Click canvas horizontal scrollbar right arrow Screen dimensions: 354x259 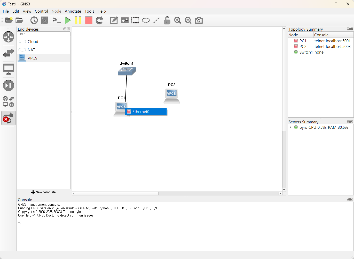[280, 193]
